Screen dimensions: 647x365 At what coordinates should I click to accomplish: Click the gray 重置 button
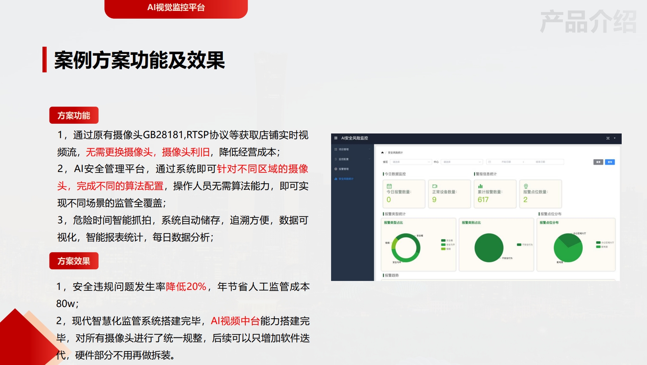pyautogui.click(x=598, y=162)
